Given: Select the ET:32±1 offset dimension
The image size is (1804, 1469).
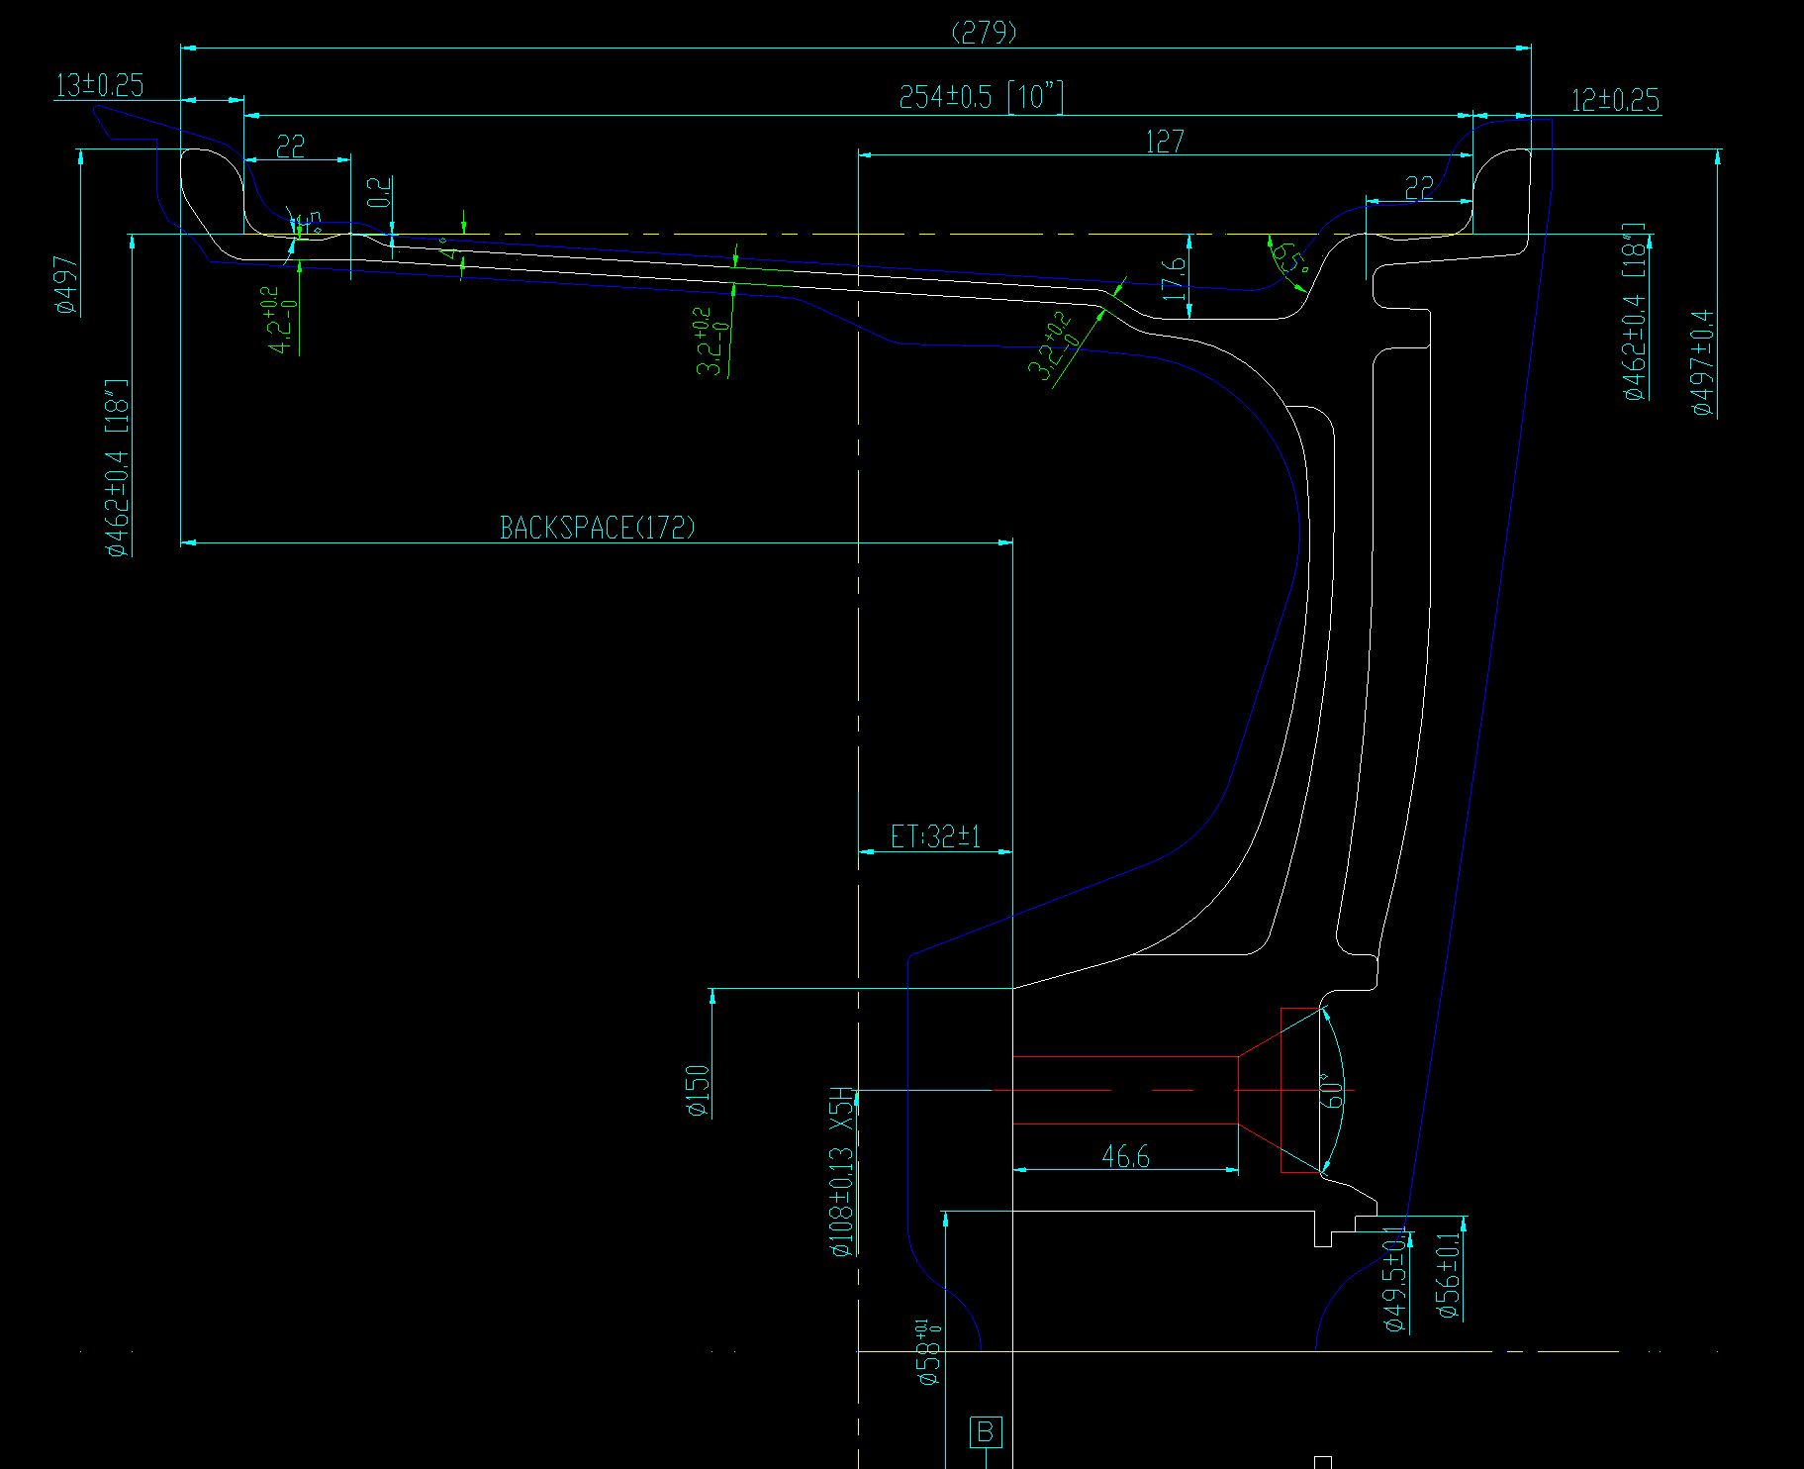Looking at the screenshot, I should pyautogui.click(x=935, y=837).
